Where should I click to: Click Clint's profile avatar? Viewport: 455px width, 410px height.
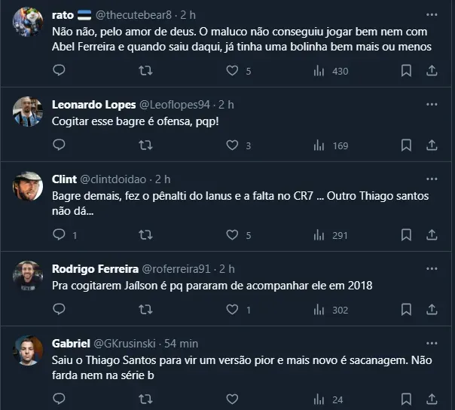28,187
